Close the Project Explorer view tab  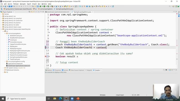click(x=14, y=12)
